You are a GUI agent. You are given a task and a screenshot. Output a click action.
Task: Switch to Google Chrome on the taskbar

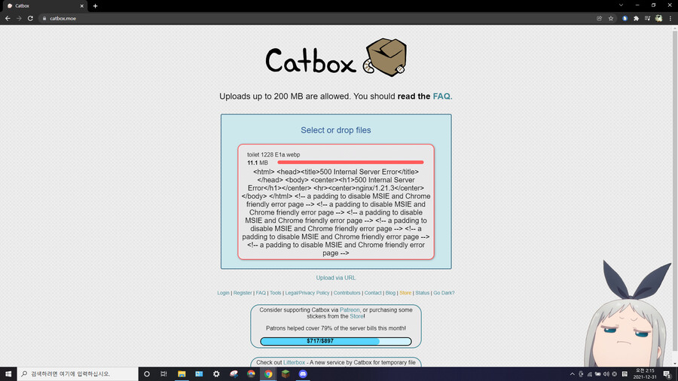[268, 373]
